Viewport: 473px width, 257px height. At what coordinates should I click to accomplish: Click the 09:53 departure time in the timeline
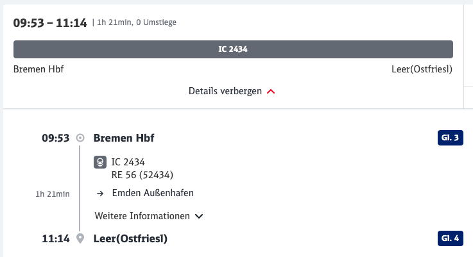click(55, 138)
